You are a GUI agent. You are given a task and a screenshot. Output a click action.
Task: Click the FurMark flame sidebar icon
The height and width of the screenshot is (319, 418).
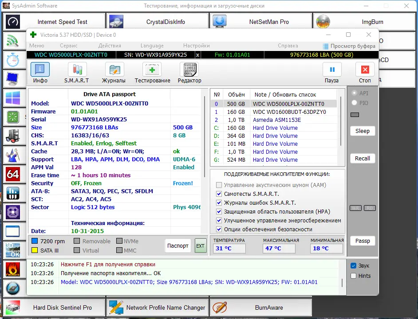tap(12, 269)
